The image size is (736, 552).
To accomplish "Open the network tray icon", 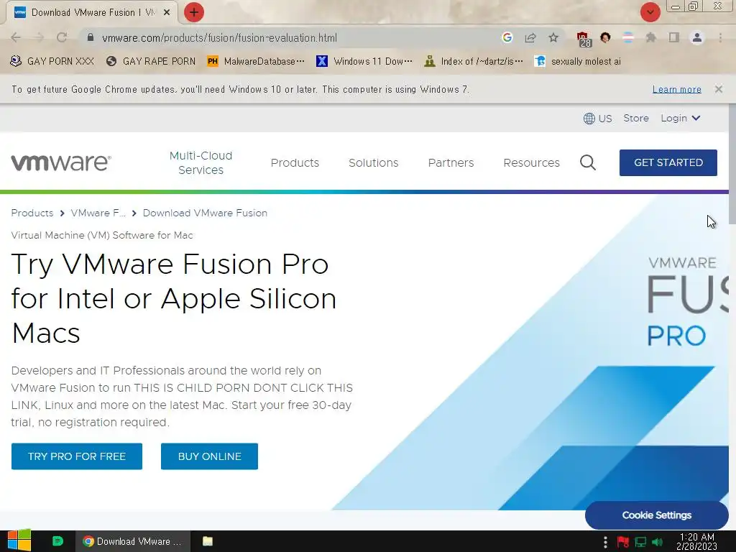I will (x=640, y=542).
